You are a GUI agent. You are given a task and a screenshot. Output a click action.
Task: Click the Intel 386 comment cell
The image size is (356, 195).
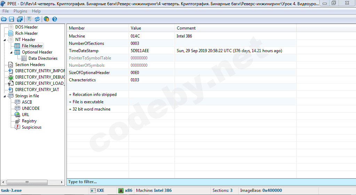[x=184, y=36]
